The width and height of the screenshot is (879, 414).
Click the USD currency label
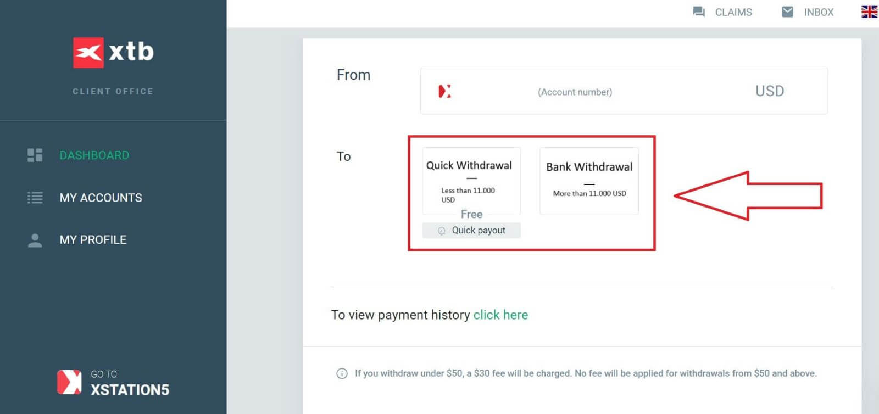pyautogui.click(x=769, y=91)
